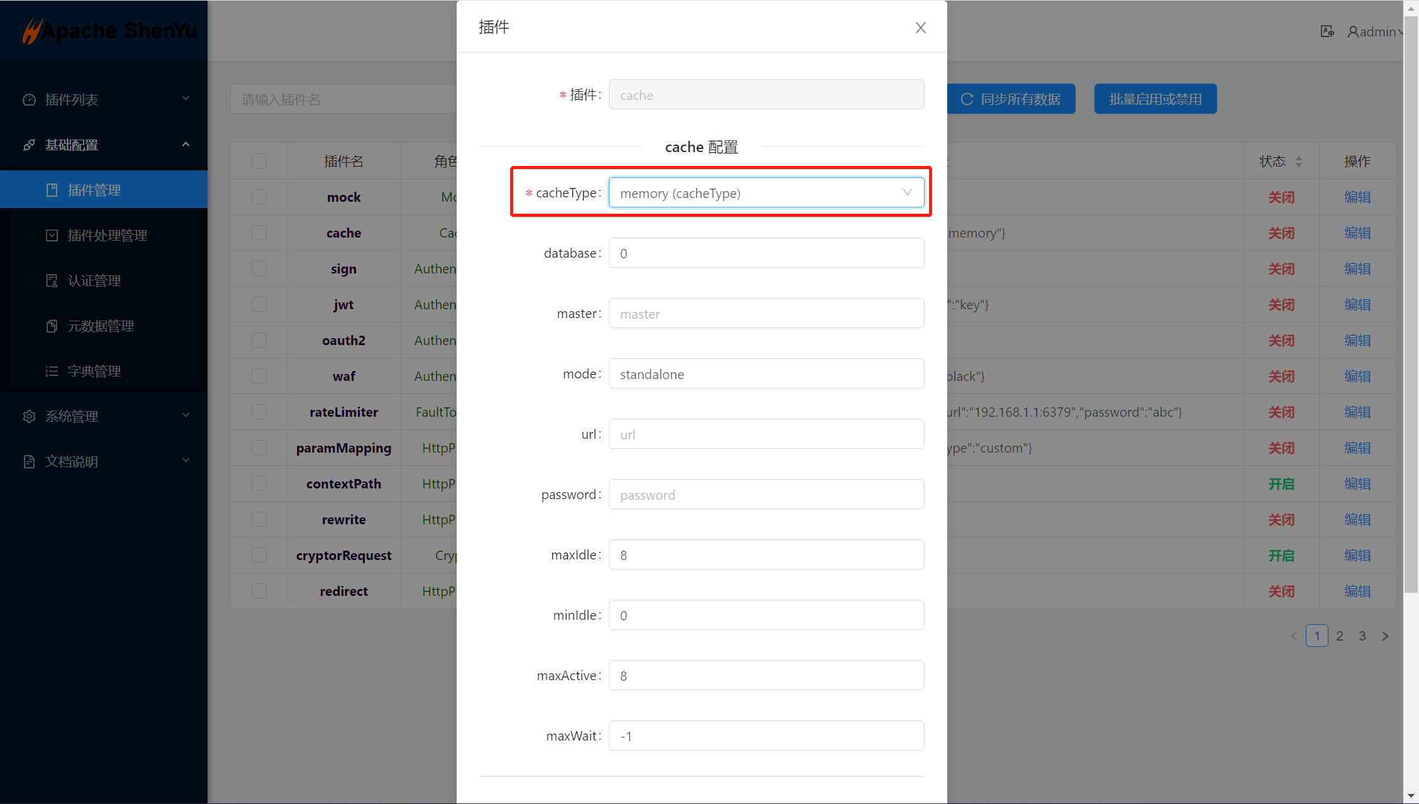Screen dimensions: 1419x804
Task: Click the 元数据管理 sidebar item
Action: point(101,326)
